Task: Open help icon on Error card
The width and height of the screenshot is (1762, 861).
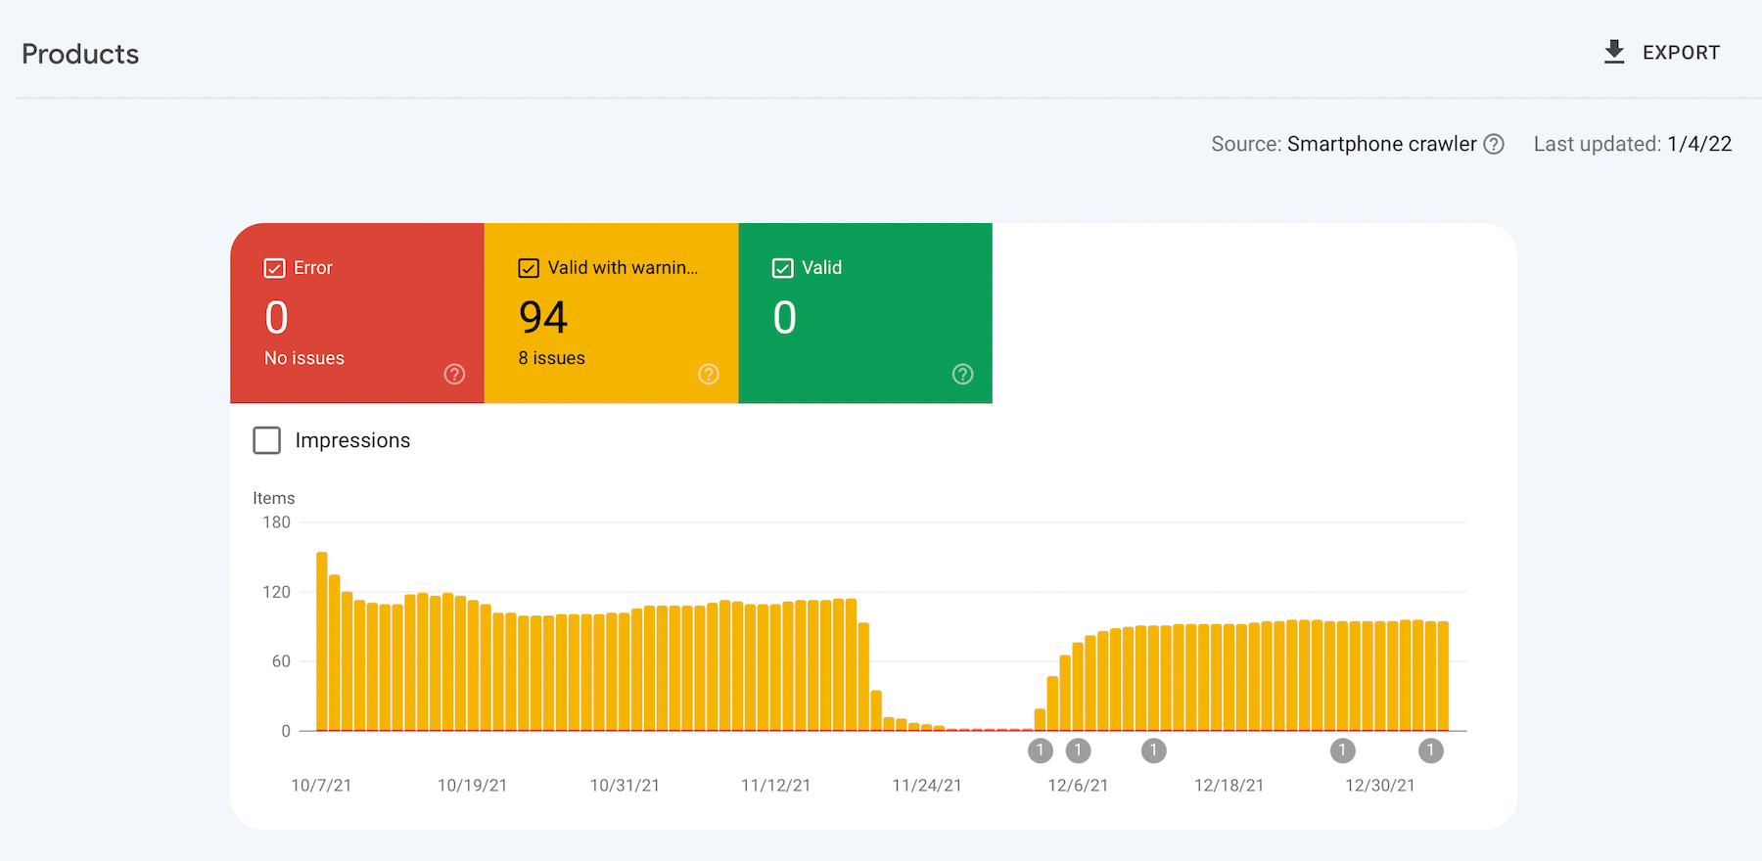Action: [454, 374]
